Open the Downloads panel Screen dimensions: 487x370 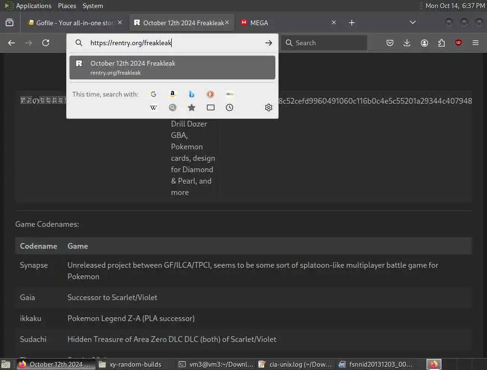click(x=407, y=43)
